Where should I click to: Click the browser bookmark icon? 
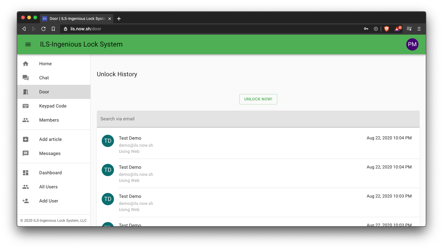(53, 29)
